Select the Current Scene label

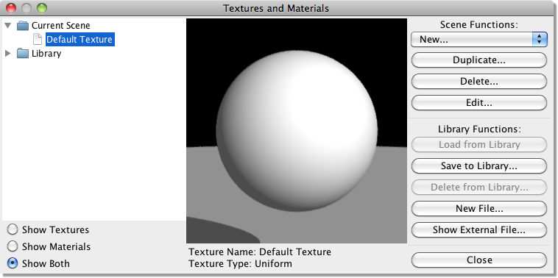(61, 26)
